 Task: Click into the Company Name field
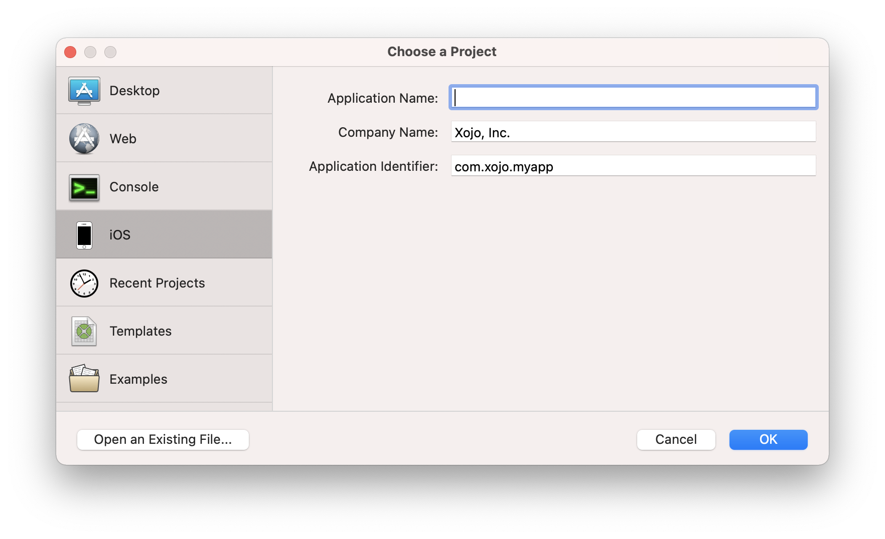click(x=633, y=132)
